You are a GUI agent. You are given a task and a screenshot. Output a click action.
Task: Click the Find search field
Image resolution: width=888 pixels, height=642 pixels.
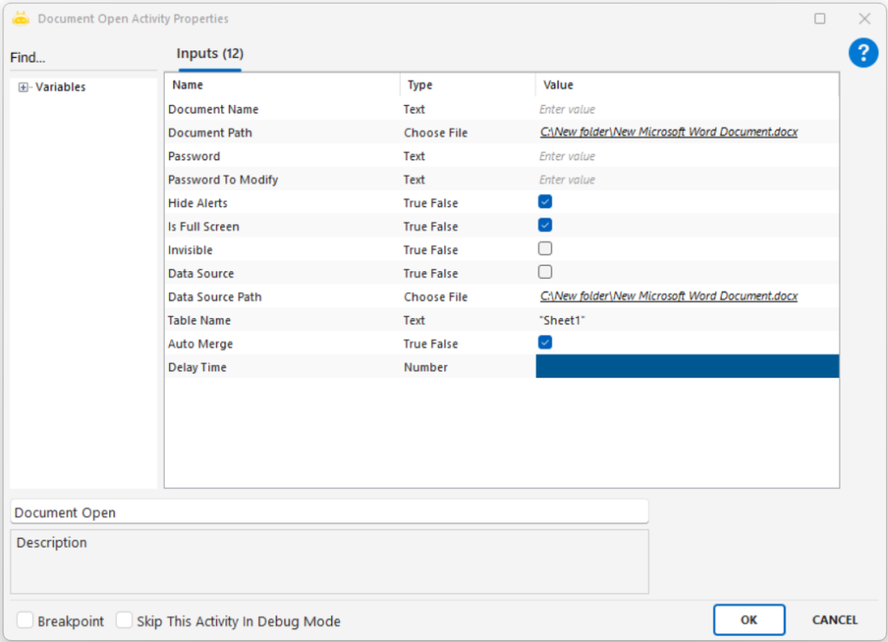click(82, 58)
